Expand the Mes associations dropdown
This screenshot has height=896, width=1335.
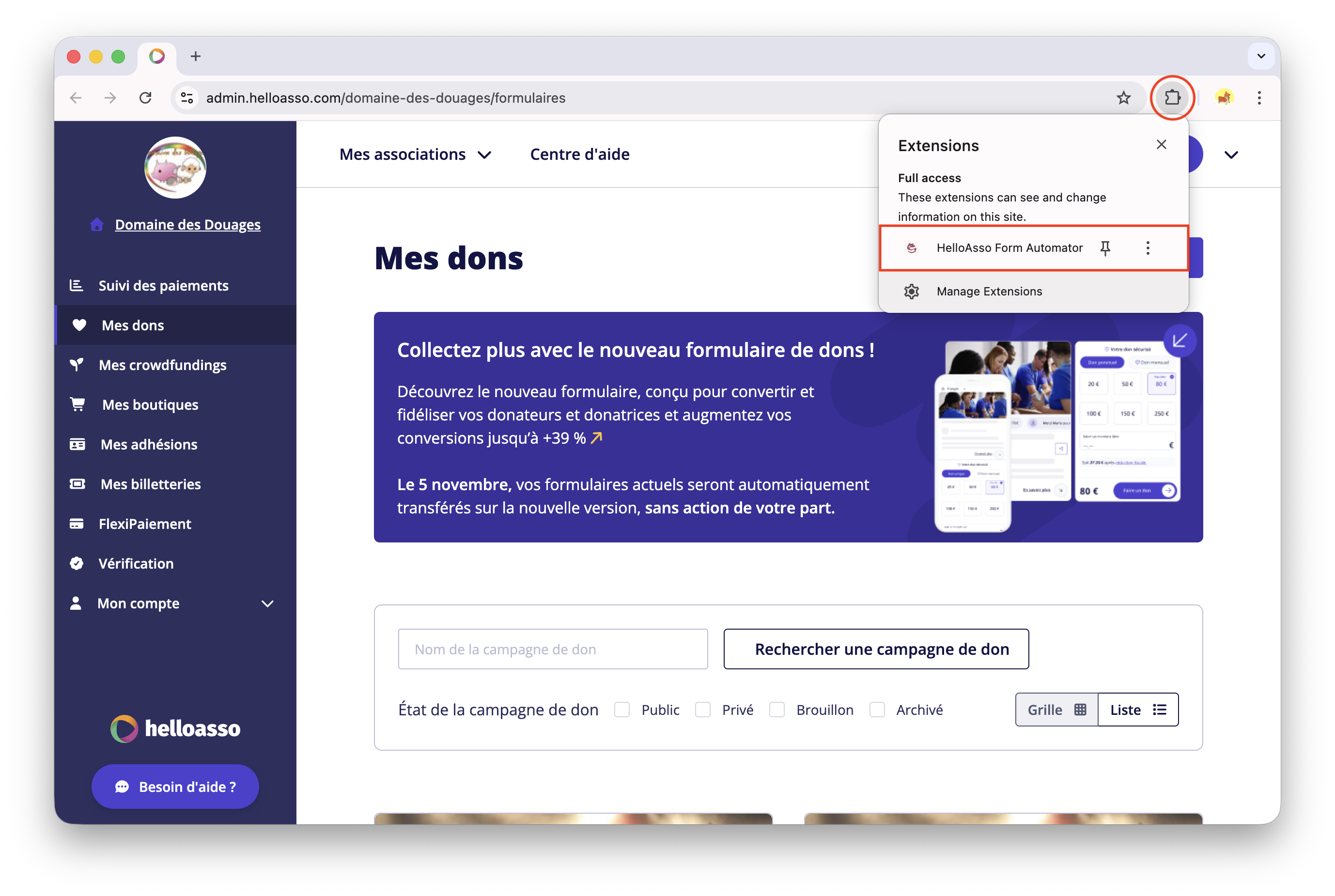(416, 154)
